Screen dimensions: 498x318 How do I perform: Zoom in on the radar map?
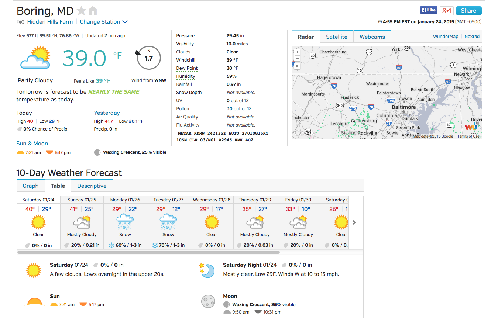click(297, 52)
